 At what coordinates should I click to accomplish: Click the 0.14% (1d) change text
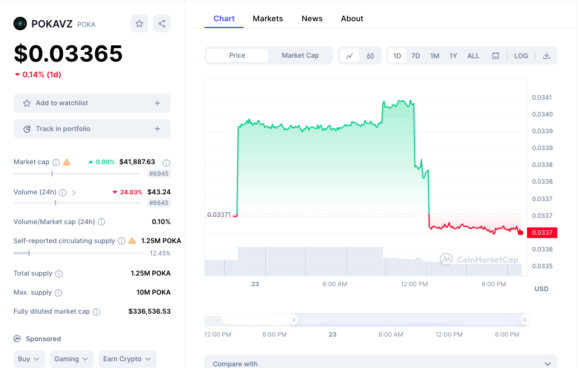point(38,74)
